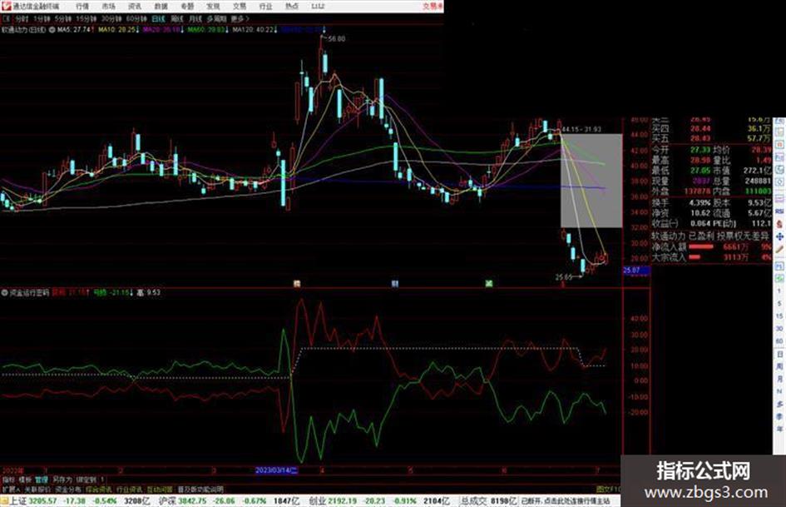786x507 pixels.
Task: Select the pencil drawing tool in the right toolbar
Action: pos(780,249)
